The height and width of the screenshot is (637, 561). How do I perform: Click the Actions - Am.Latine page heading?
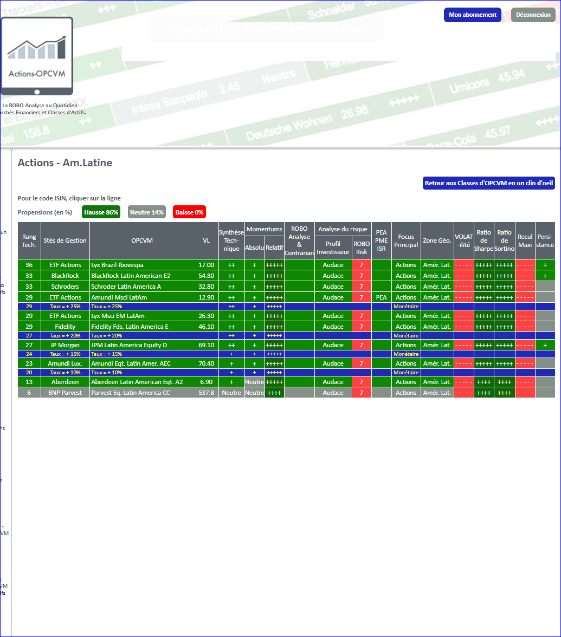tap(65, 162)
